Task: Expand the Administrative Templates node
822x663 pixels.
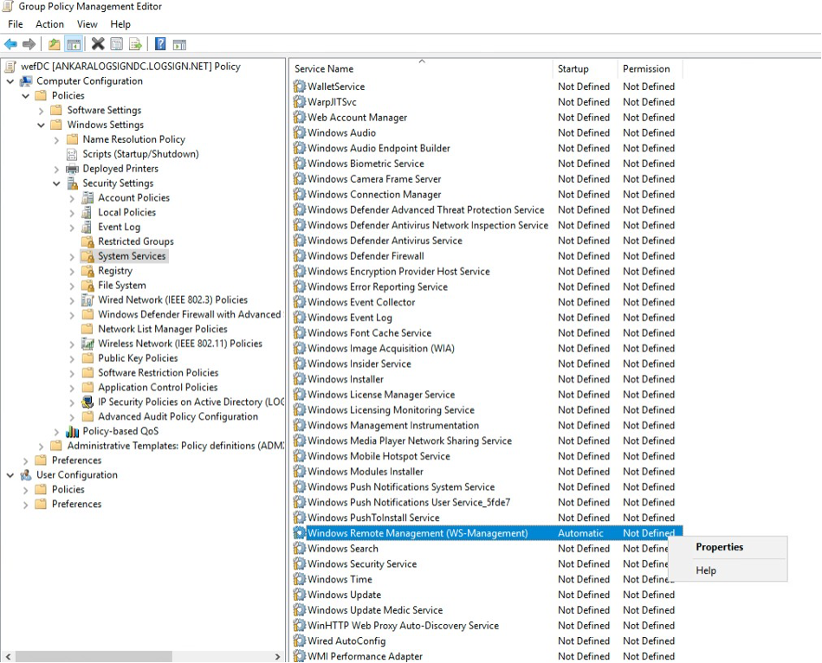Action: click(41, 447)
